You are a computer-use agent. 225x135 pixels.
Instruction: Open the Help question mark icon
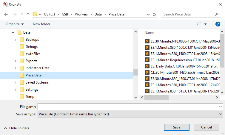(x=218, y=24)
